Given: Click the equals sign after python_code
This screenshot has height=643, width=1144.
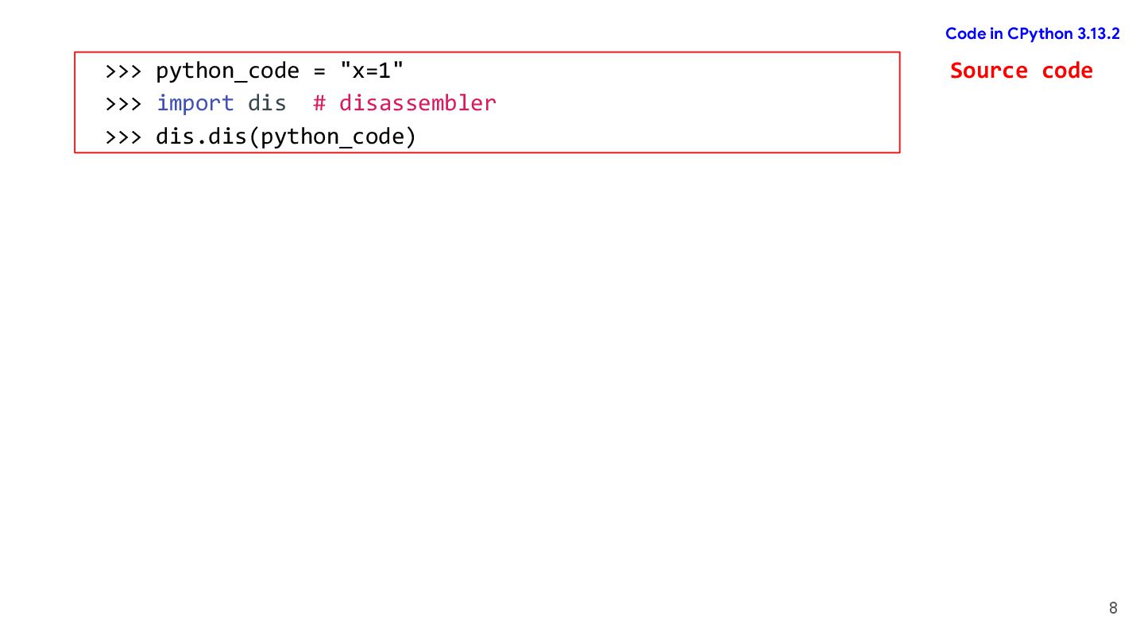Looking at the screenshot, I should click(319, 71).
